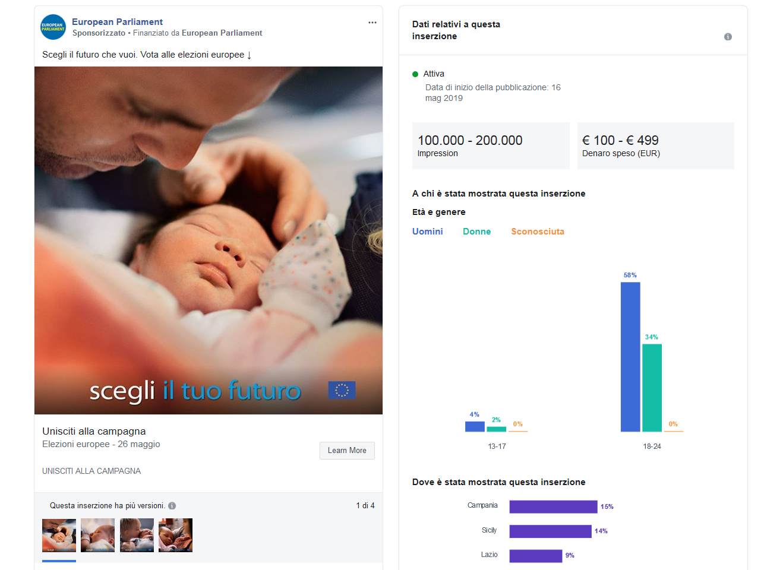This screenshot has height=570, width=783.
Task: Toggle the Donne legend in the chart
Action: [x=476, y=232]
